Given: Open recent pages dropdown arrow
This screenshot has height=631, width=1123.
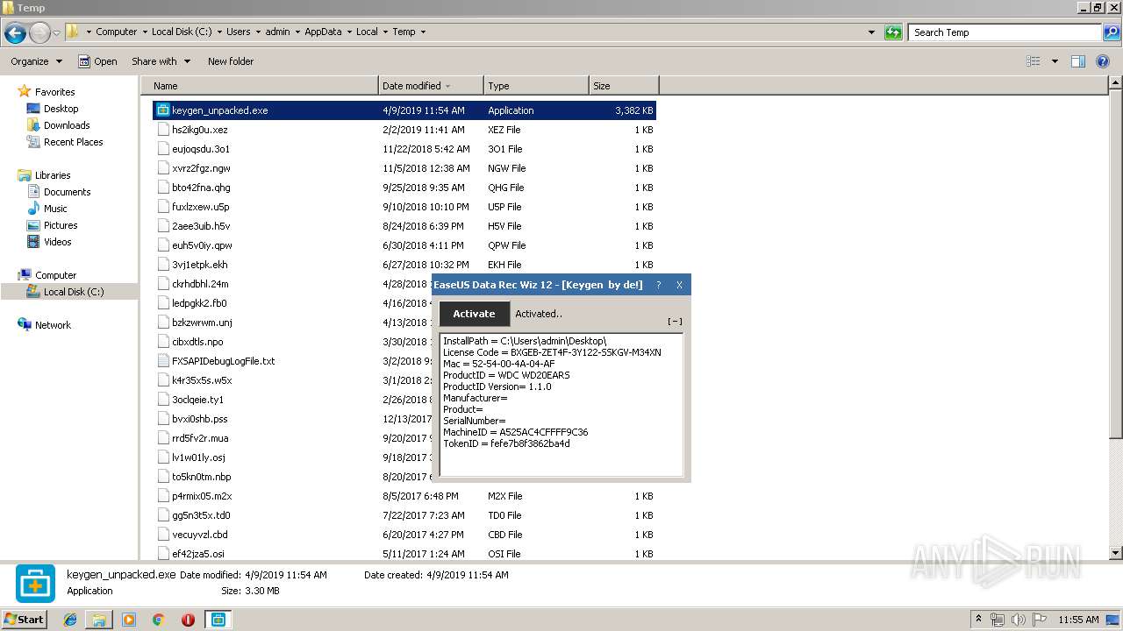Looking at the screenshot, I should click(x=56, y=32).
